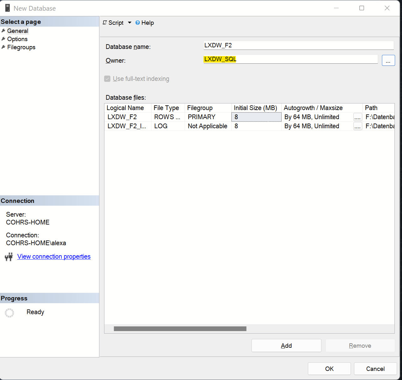Open autogrowth settings for LOG file
Screen dimensions: 402x380
357,126
